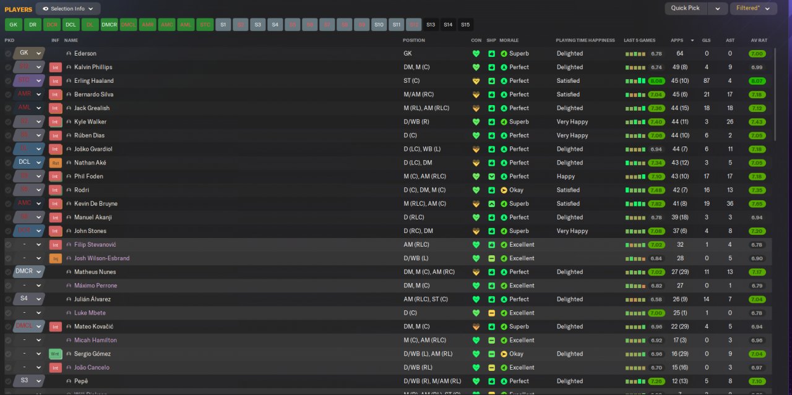Viewport: 792px width, 395px height.
Task: Click Luke Mbete's yellow sharpness icon
Action: pos(491,313)
